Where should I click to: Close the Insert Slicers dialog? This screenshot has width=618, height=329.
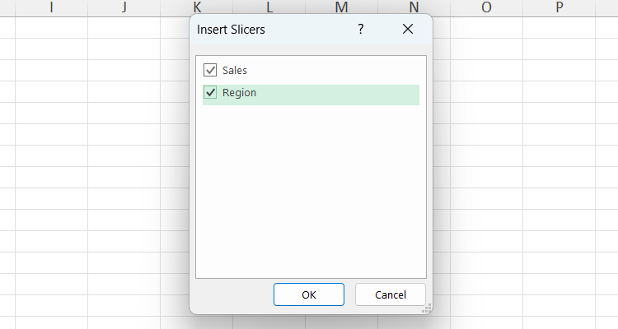pyautogui.click(x=407, y=29)
